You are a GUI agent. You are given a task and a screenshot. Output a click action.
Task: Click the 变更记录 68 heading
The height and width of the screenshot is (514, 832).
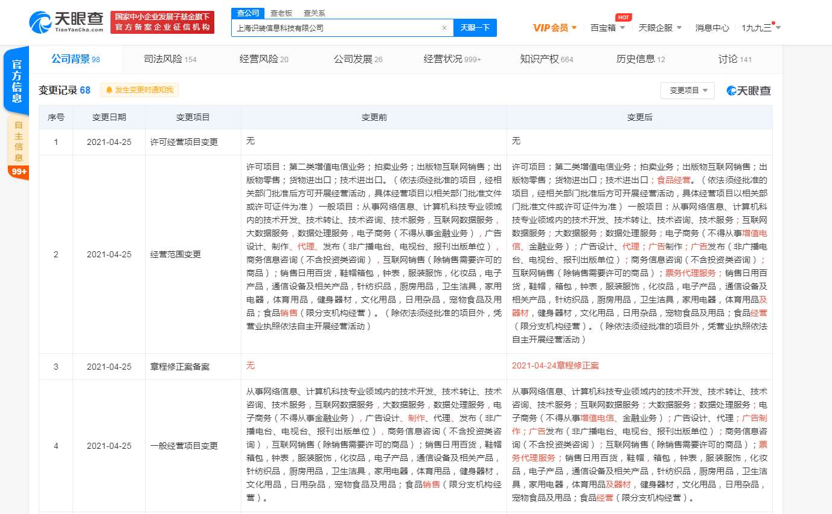[65, 90]
